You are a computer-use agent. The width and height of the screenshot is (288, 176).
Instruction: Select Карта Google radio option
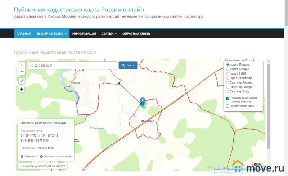228,69
